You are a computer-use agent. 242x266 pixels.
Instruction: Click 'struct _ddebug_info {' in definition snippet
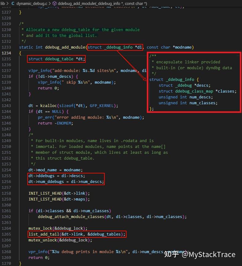[x=174, y=80]
